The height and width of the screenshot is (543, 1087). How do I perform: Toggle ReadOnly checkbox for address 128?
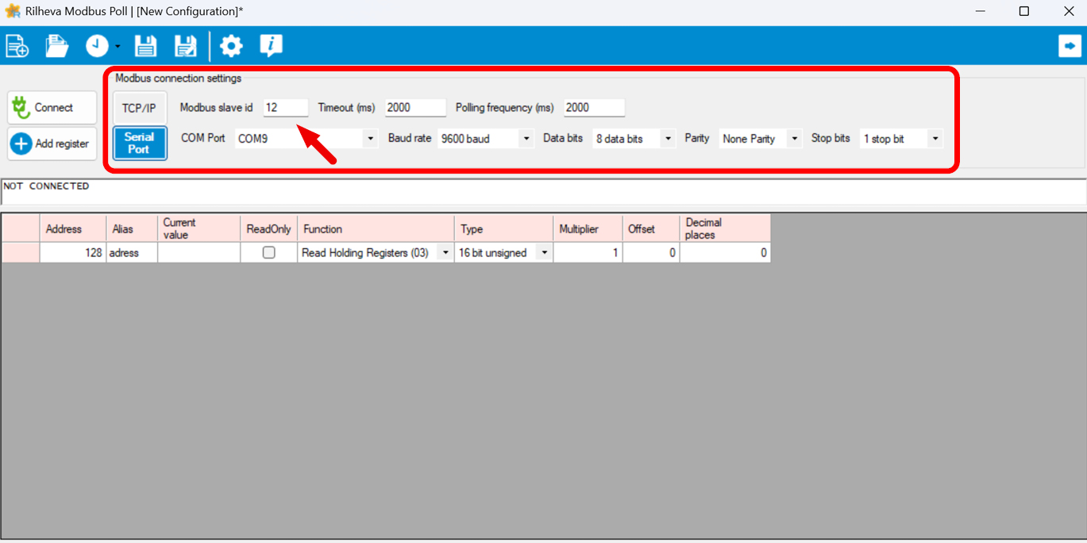tap(269, 253)
